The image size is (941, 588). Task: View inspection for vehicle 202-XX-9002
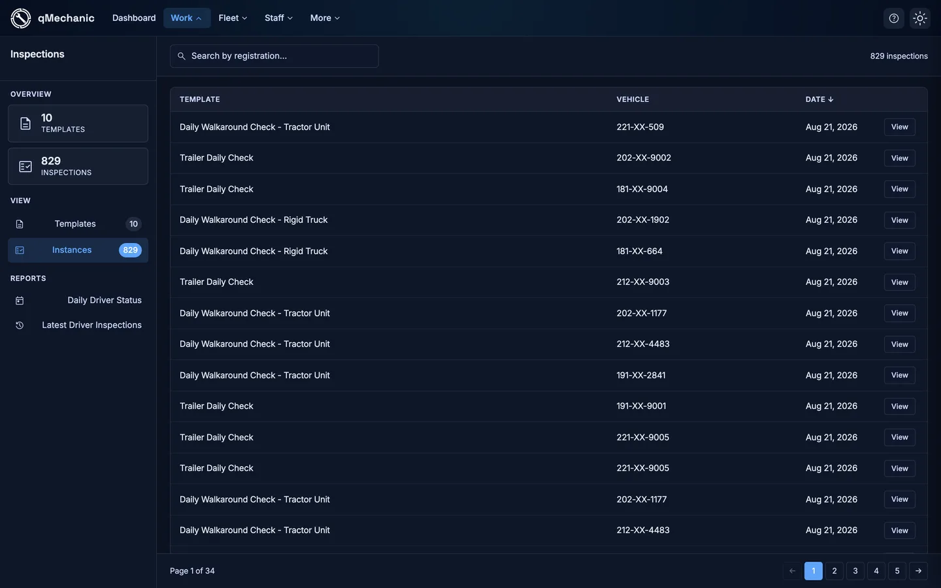pyautogui.click(x=899, y=158)
